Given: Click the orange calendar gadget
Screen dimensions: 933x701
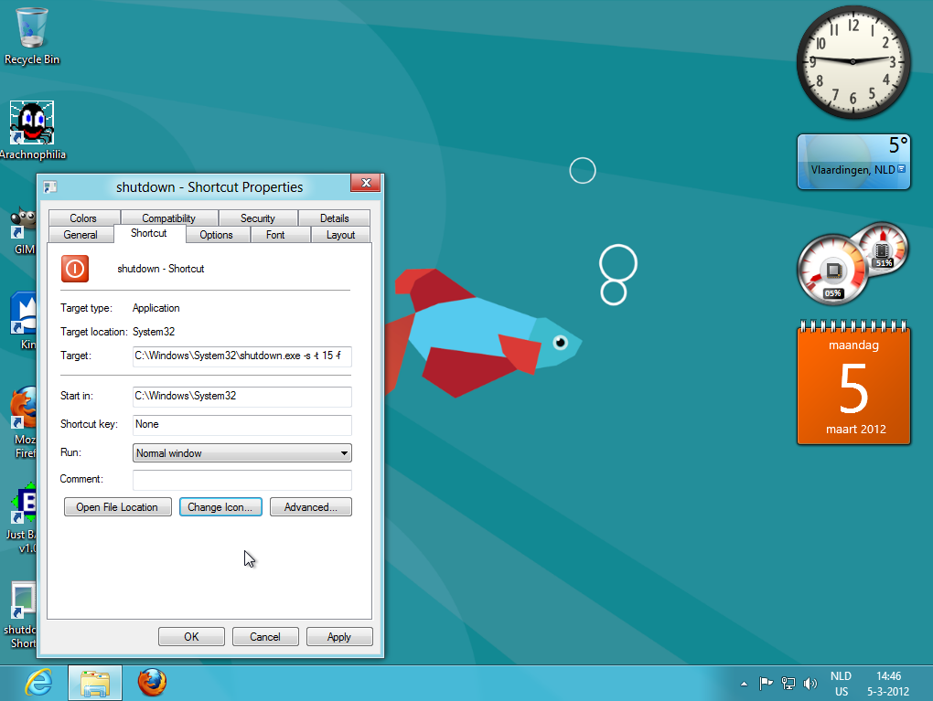Looking at the screenshot, I should tap(853, 383).
